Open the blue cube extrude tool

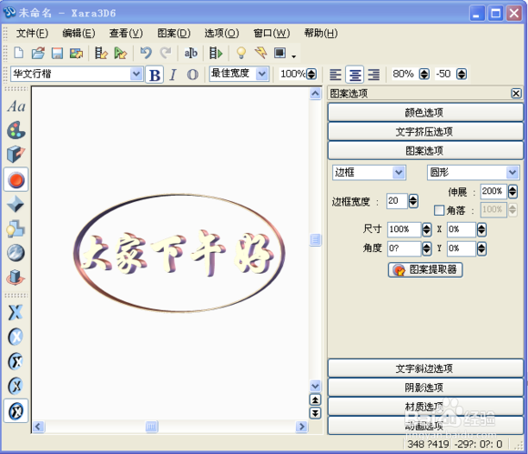coord(15,155)
